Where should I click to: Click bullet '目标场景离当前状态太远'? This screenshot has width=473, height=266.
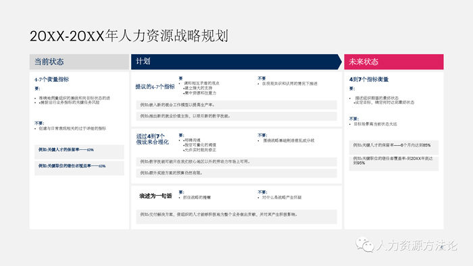pos(375,124)
